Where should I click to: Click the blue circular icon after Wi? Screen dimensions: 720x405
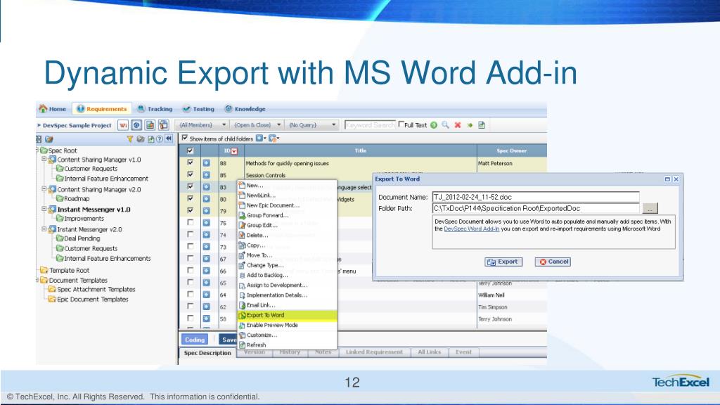pyautogui.click(x=136, y=125)
